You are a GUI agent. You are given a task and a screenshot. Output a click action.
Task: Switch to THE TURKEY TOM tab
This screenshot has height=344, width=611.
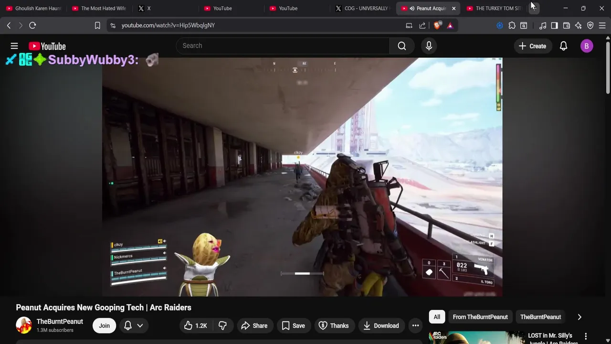click(495, 8)
